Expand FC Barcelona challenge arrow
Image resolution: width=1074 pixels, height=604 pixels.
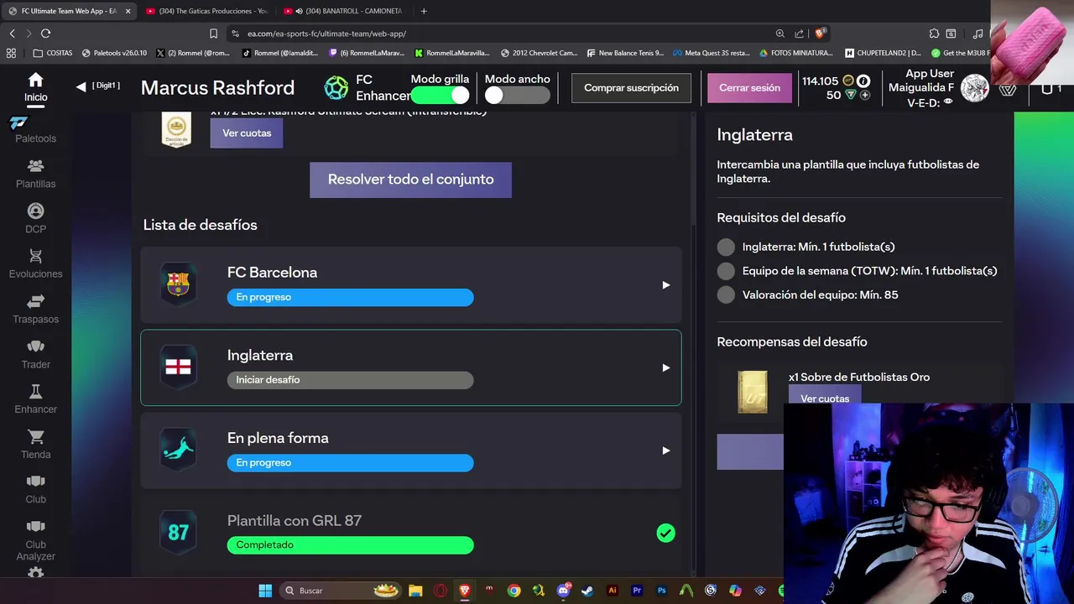(666, 285)
